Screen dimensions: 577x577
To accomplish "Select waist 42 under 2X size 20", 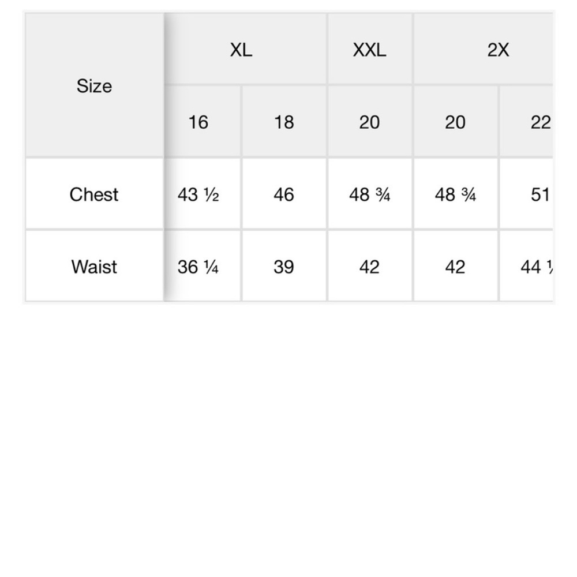I will tap(455, 267).
